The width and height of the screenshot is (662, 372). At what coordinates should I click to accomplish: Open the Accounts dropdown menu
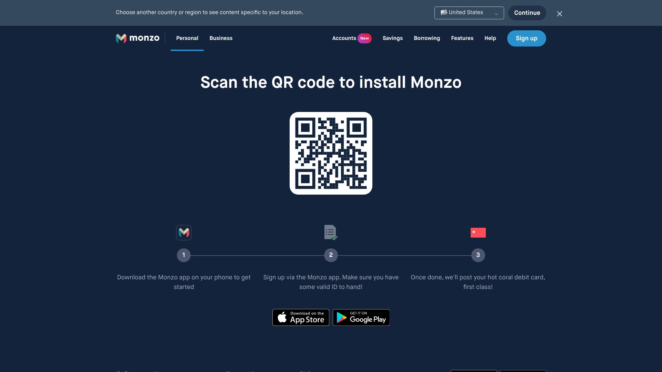[x=344, y=38]
